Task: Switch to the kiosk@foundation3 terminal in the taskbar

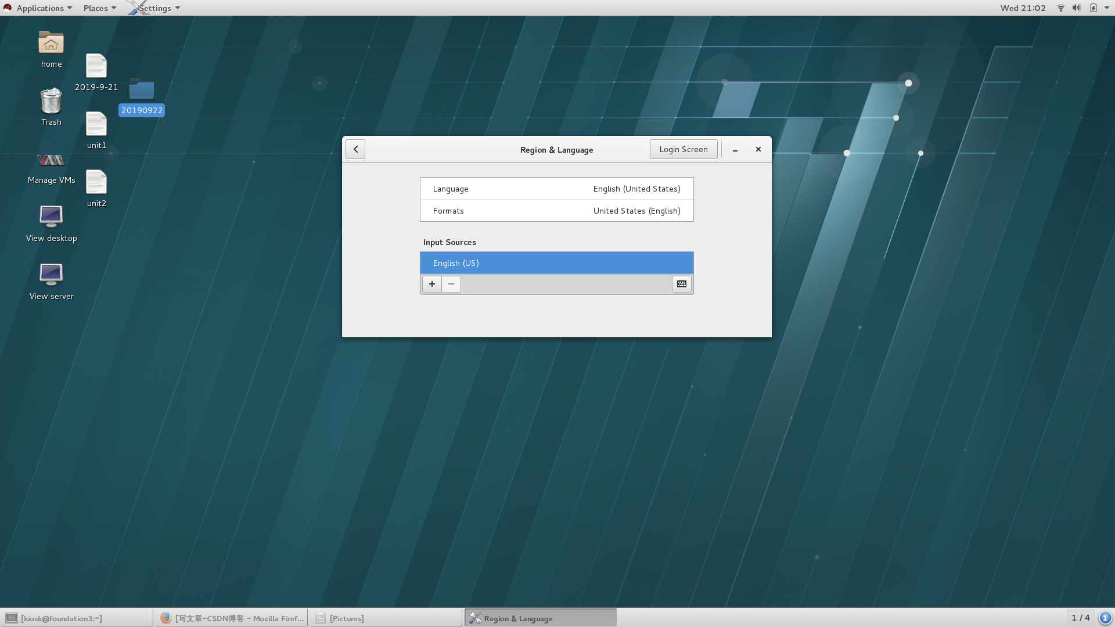Action: click(77, 618)
